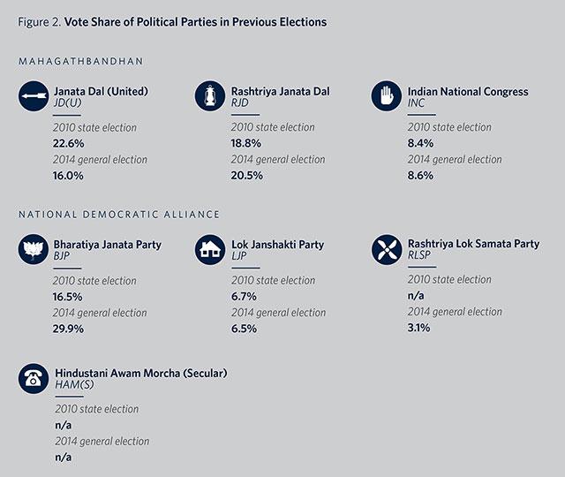This screenshot has height=477, width=565.
Task: Click the Hindustani Awam Morcha (Secular) heading
Action: 141,373
